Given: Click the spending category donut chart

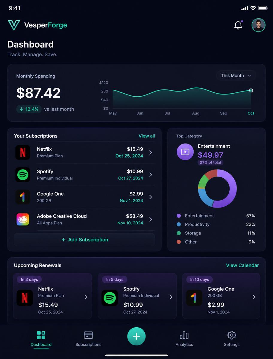Looking at the screenshot, I should click(x=217, y=188).
